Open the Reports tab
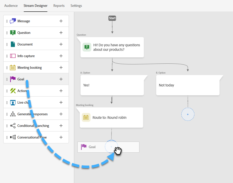Viewport: 233px width, 183px height. click(59, 6)
